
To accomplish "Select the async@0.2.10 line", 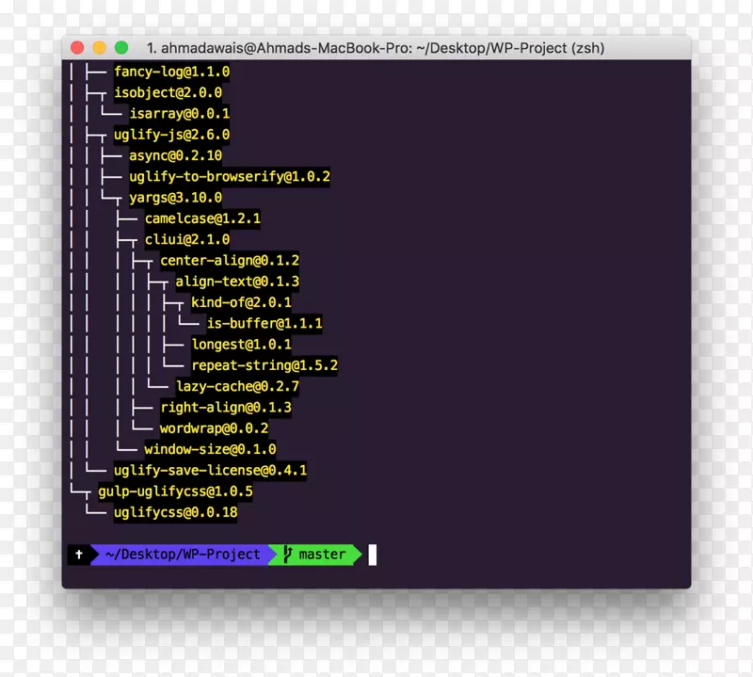I will (175, 155).
